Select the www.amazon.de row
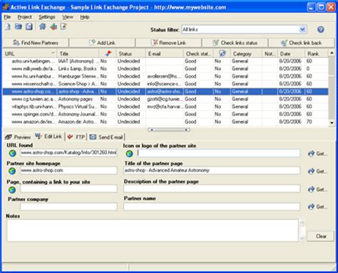The height and width of the screenshot is (273, 338). pyautogui.click(x=165, y=121)
